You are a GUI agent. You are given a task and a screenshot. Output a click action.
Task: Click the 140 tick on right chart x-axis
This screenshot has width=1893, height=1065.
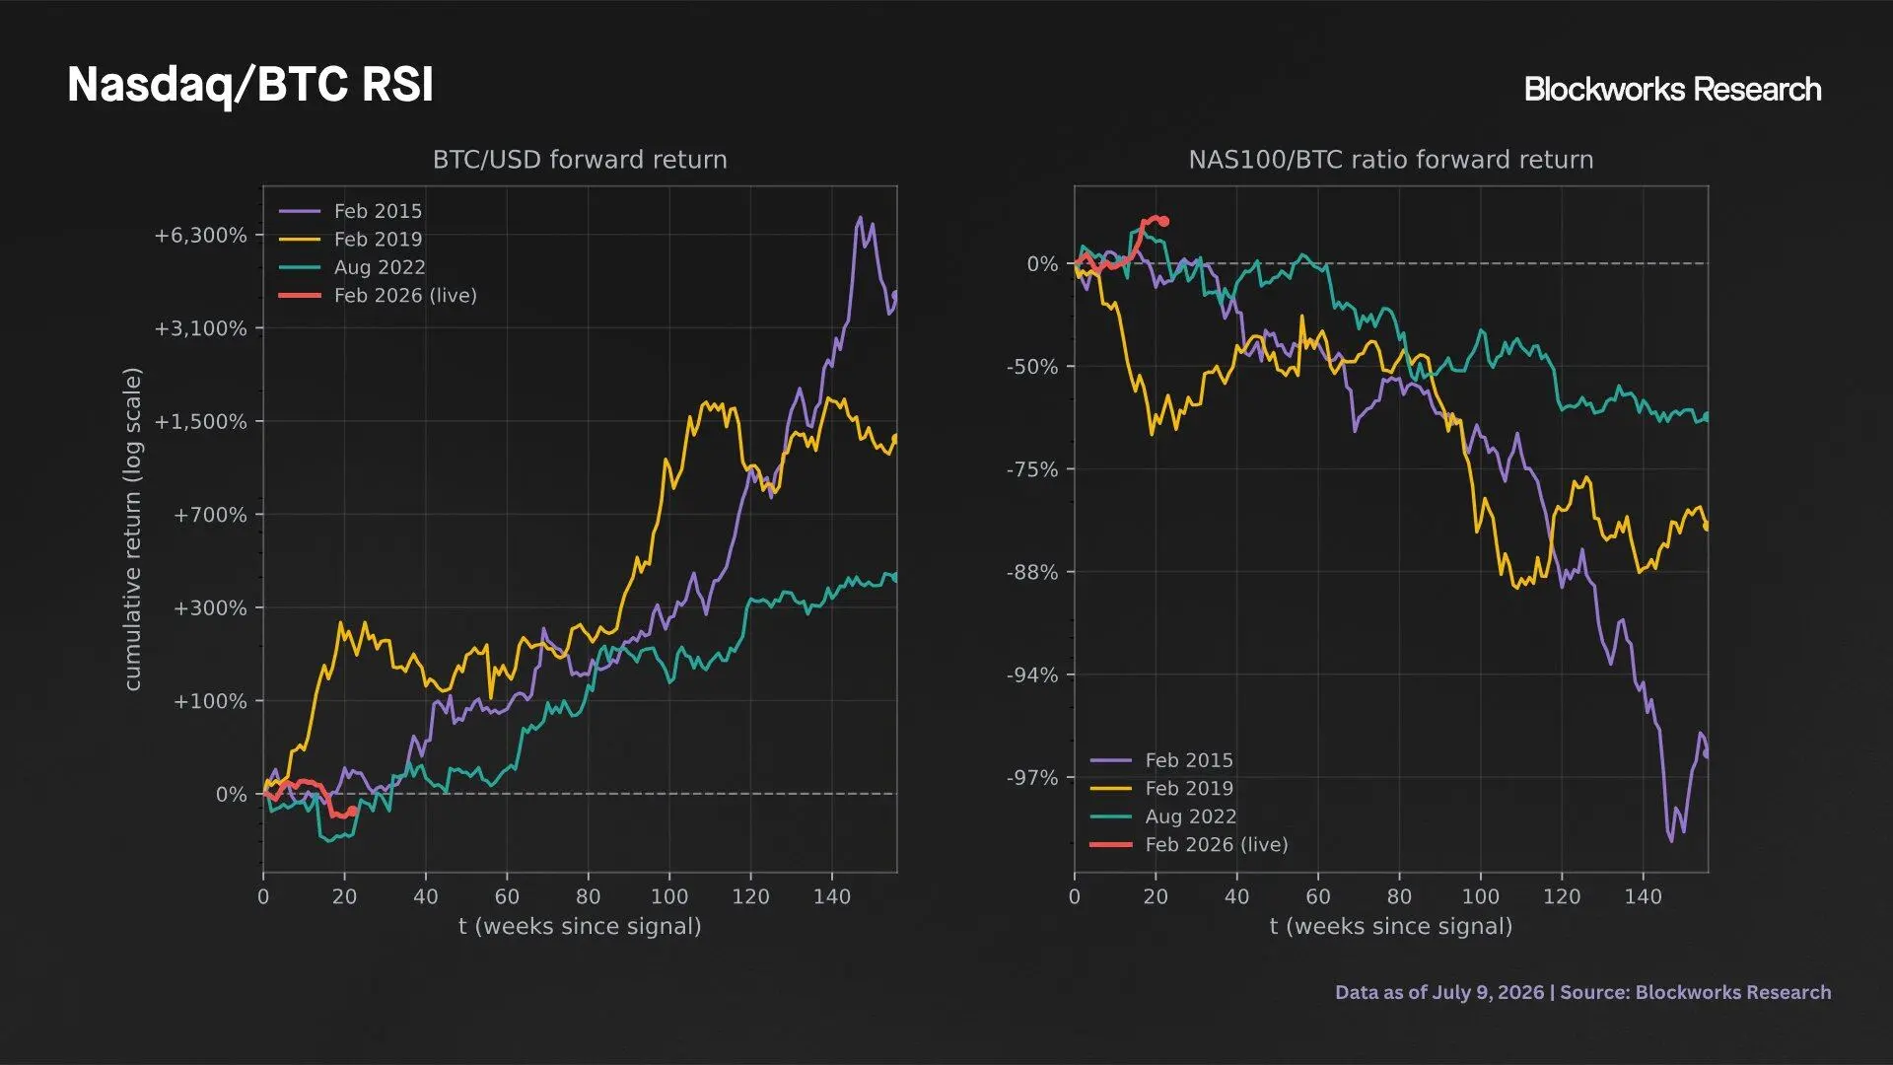(x=1643, y=896)
